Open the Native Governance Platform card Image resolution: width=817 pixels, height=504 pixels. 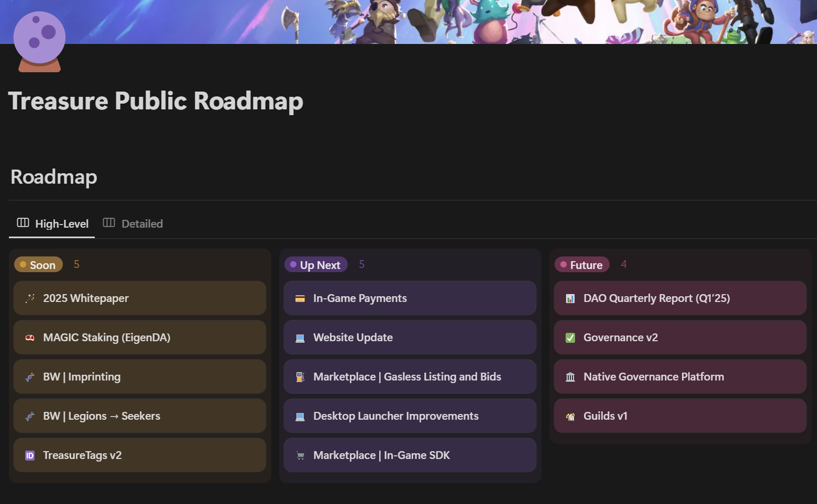680,377
